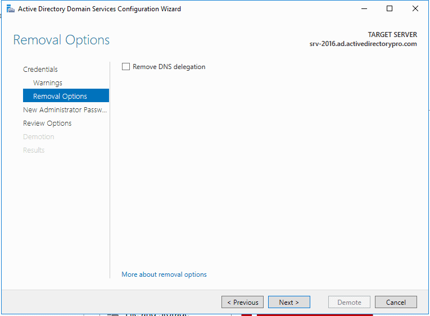Image resolution: width=430 pixels, height=316 pixels.
Task: Maximize the Configuration Wizard window
Action: click(390, 9)
